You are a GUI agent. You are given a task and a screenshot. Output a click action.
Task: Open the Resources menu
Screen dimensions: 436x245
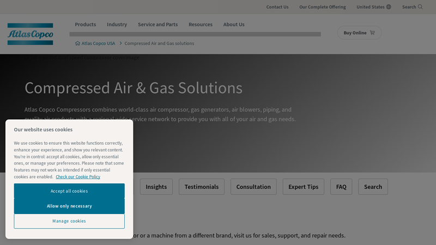click(x=201, y=24)
